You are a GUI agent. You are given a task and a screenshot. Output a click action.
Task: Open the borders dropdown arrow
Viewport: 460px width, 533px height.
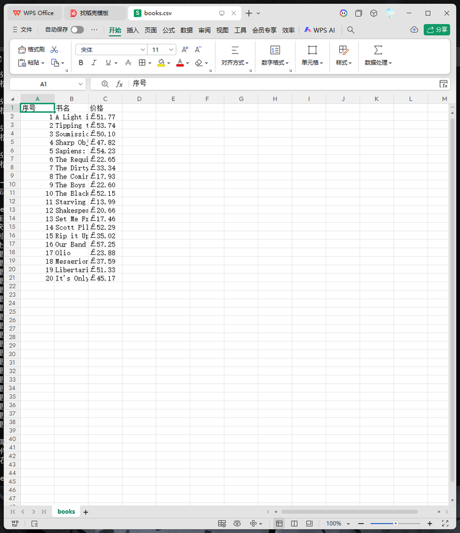pos(149,63)
